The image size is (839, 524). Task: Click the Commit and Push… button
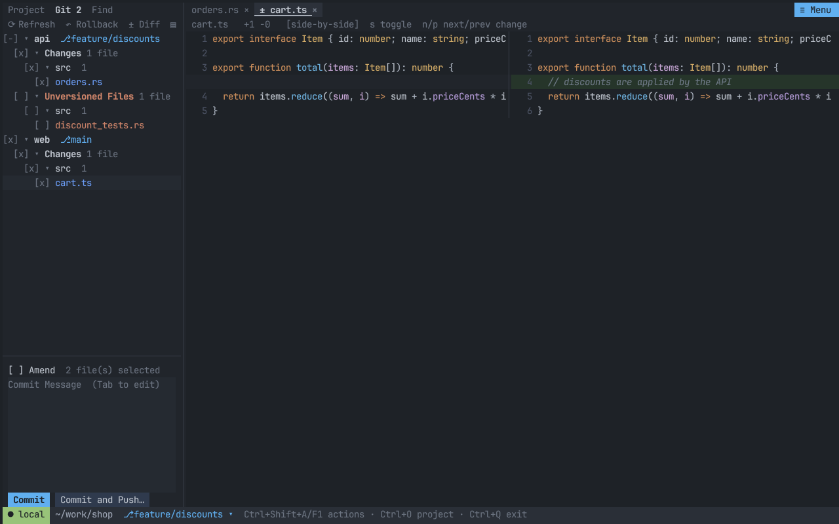[x=102, y=500]
